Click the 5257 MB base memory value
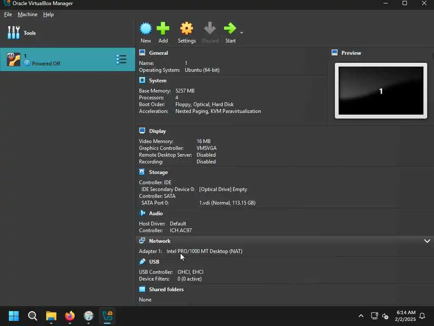The image size is (434, 326). pyautogui.click(x=185, y=91)
